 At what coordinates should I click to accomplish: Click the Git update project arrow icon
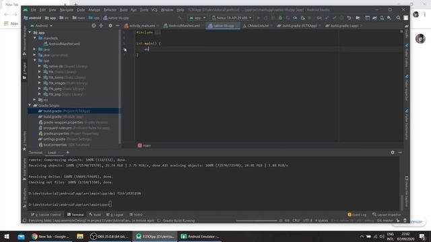(327, 18)
